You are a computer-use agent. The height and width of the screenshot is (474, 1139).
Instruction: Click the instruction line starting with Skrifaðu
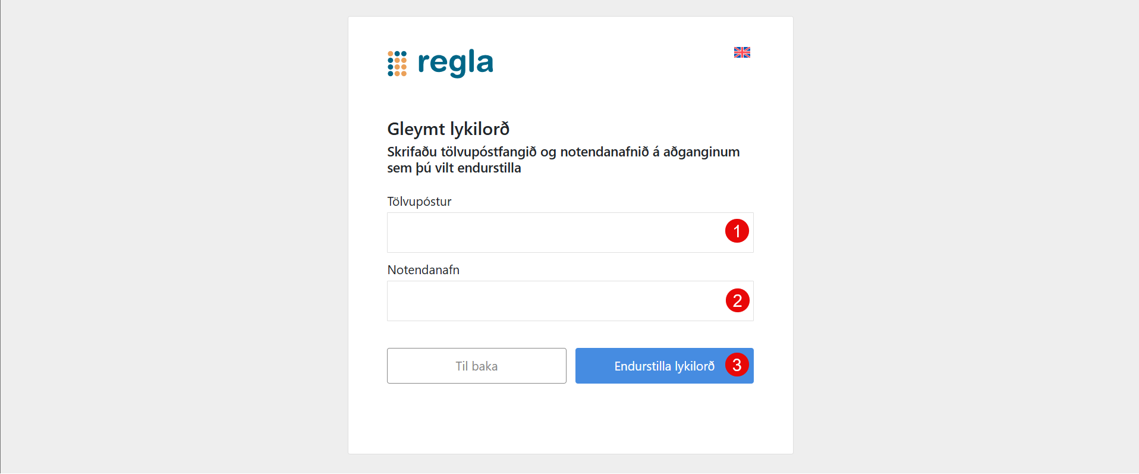tap(563, 152)
